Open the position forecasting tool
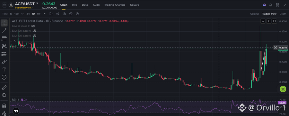Viewport: 289px width, 116px height. 4,54
